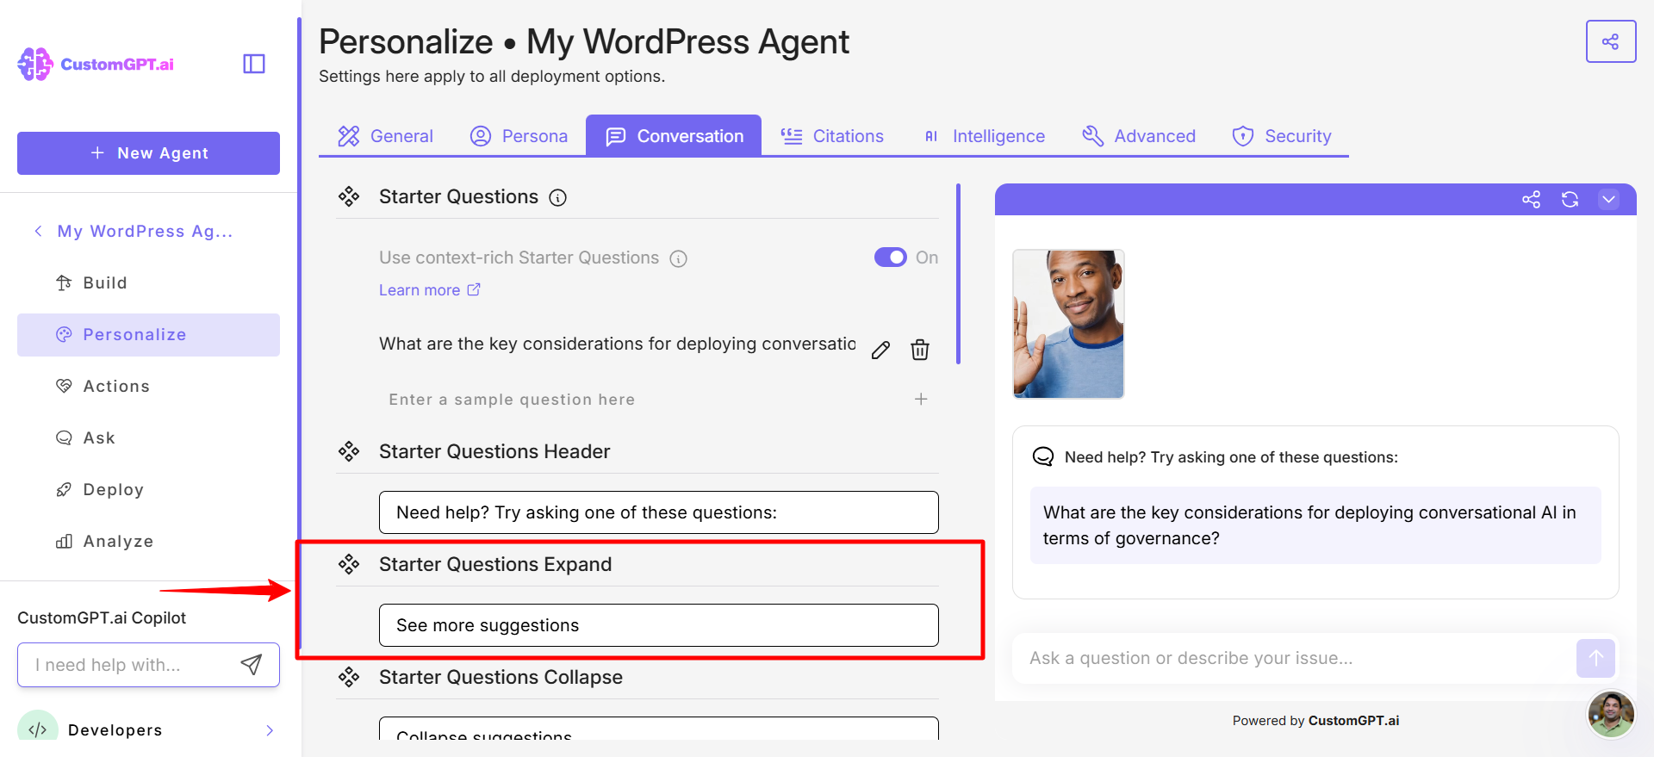Click the suggested governance question in preview

[x=1315, y=525]
